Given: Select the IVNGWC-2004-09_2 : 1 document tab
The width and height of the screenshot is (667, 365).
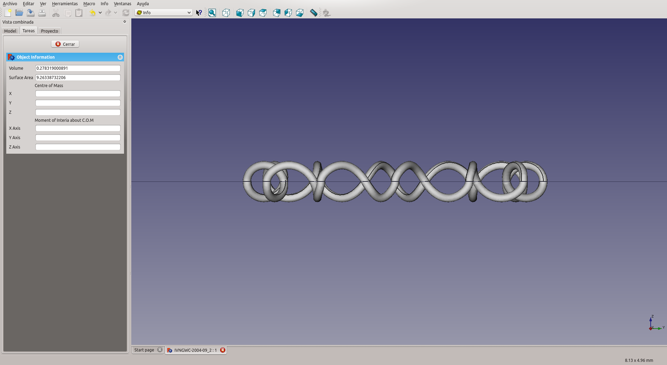Looking at the screenshot, I should click(195, 350).
